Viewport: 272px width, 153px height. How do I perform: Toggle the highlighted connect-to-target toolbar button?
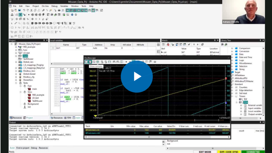20,15
